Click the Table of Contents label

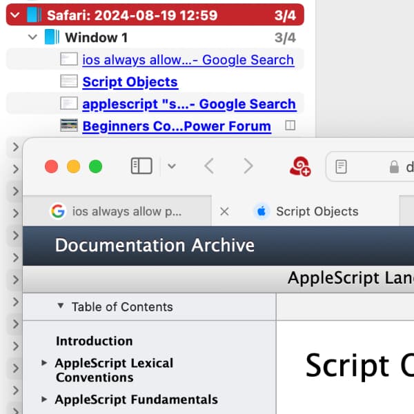[x=122, y=307]
